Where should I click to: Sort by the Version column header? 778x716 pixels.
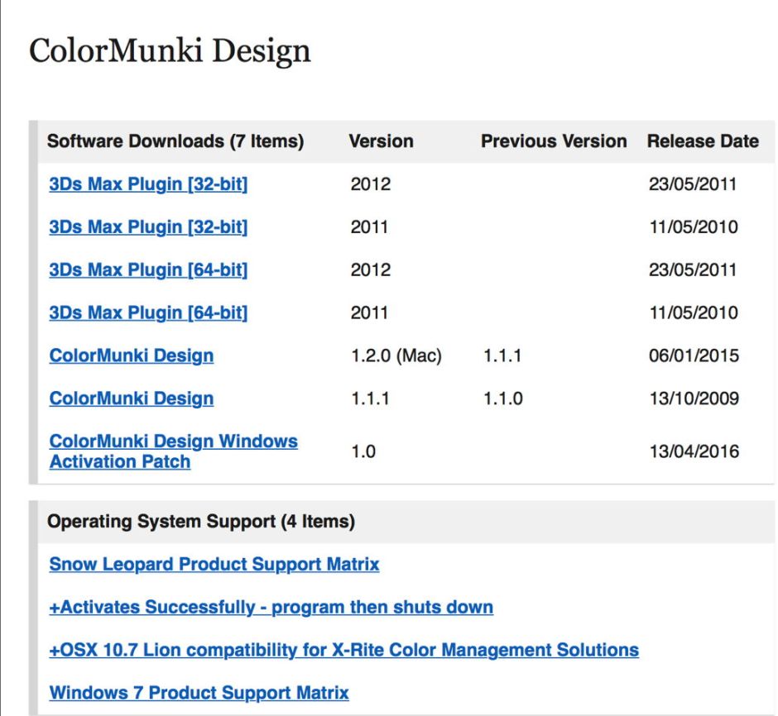click(382, 141)
